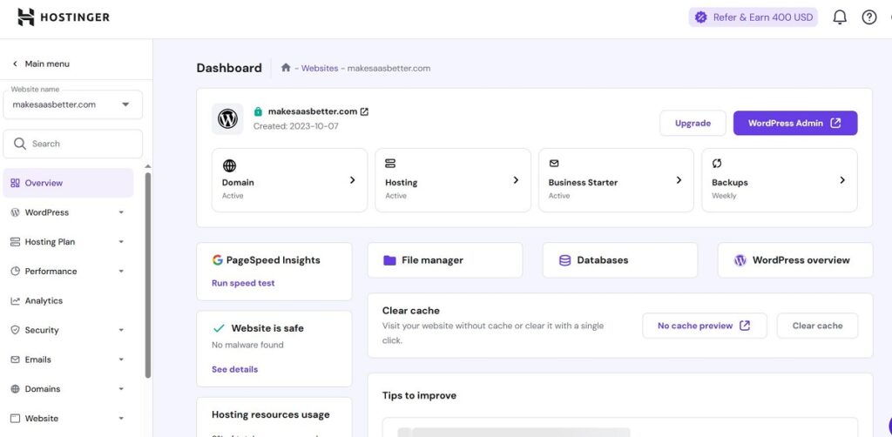This screenshot has width=892, height=437.
Task: Click the magnifier icon in search box
Action: pos(20,144)
